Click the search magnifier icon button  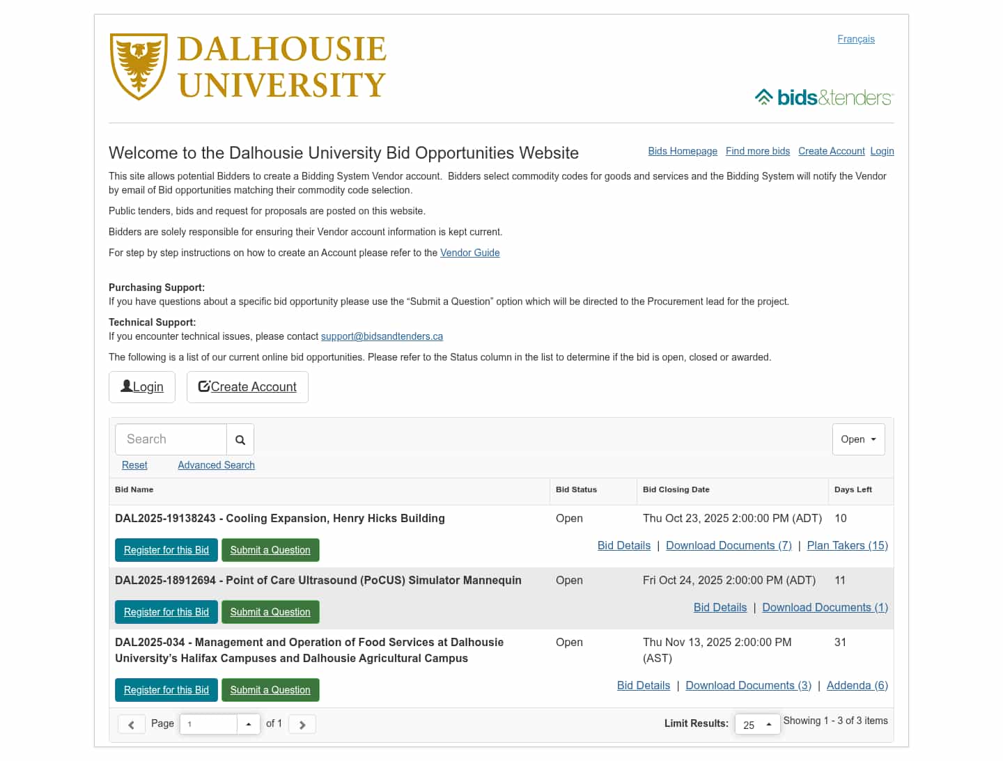pos(240,439)
